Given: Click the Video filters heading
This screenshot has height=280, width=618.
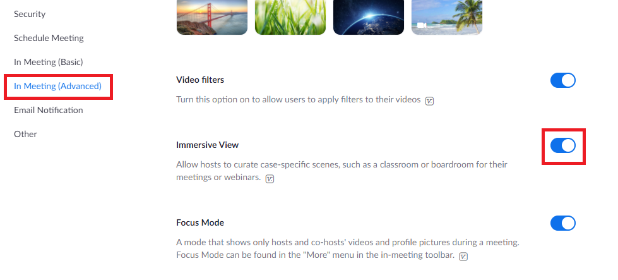Looking at the screenshot, I should (199, 80).
